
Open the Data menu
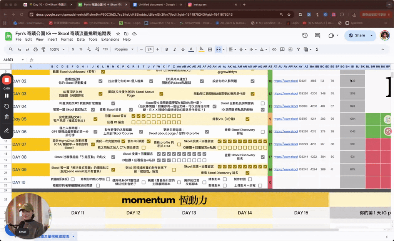point(81,39)
